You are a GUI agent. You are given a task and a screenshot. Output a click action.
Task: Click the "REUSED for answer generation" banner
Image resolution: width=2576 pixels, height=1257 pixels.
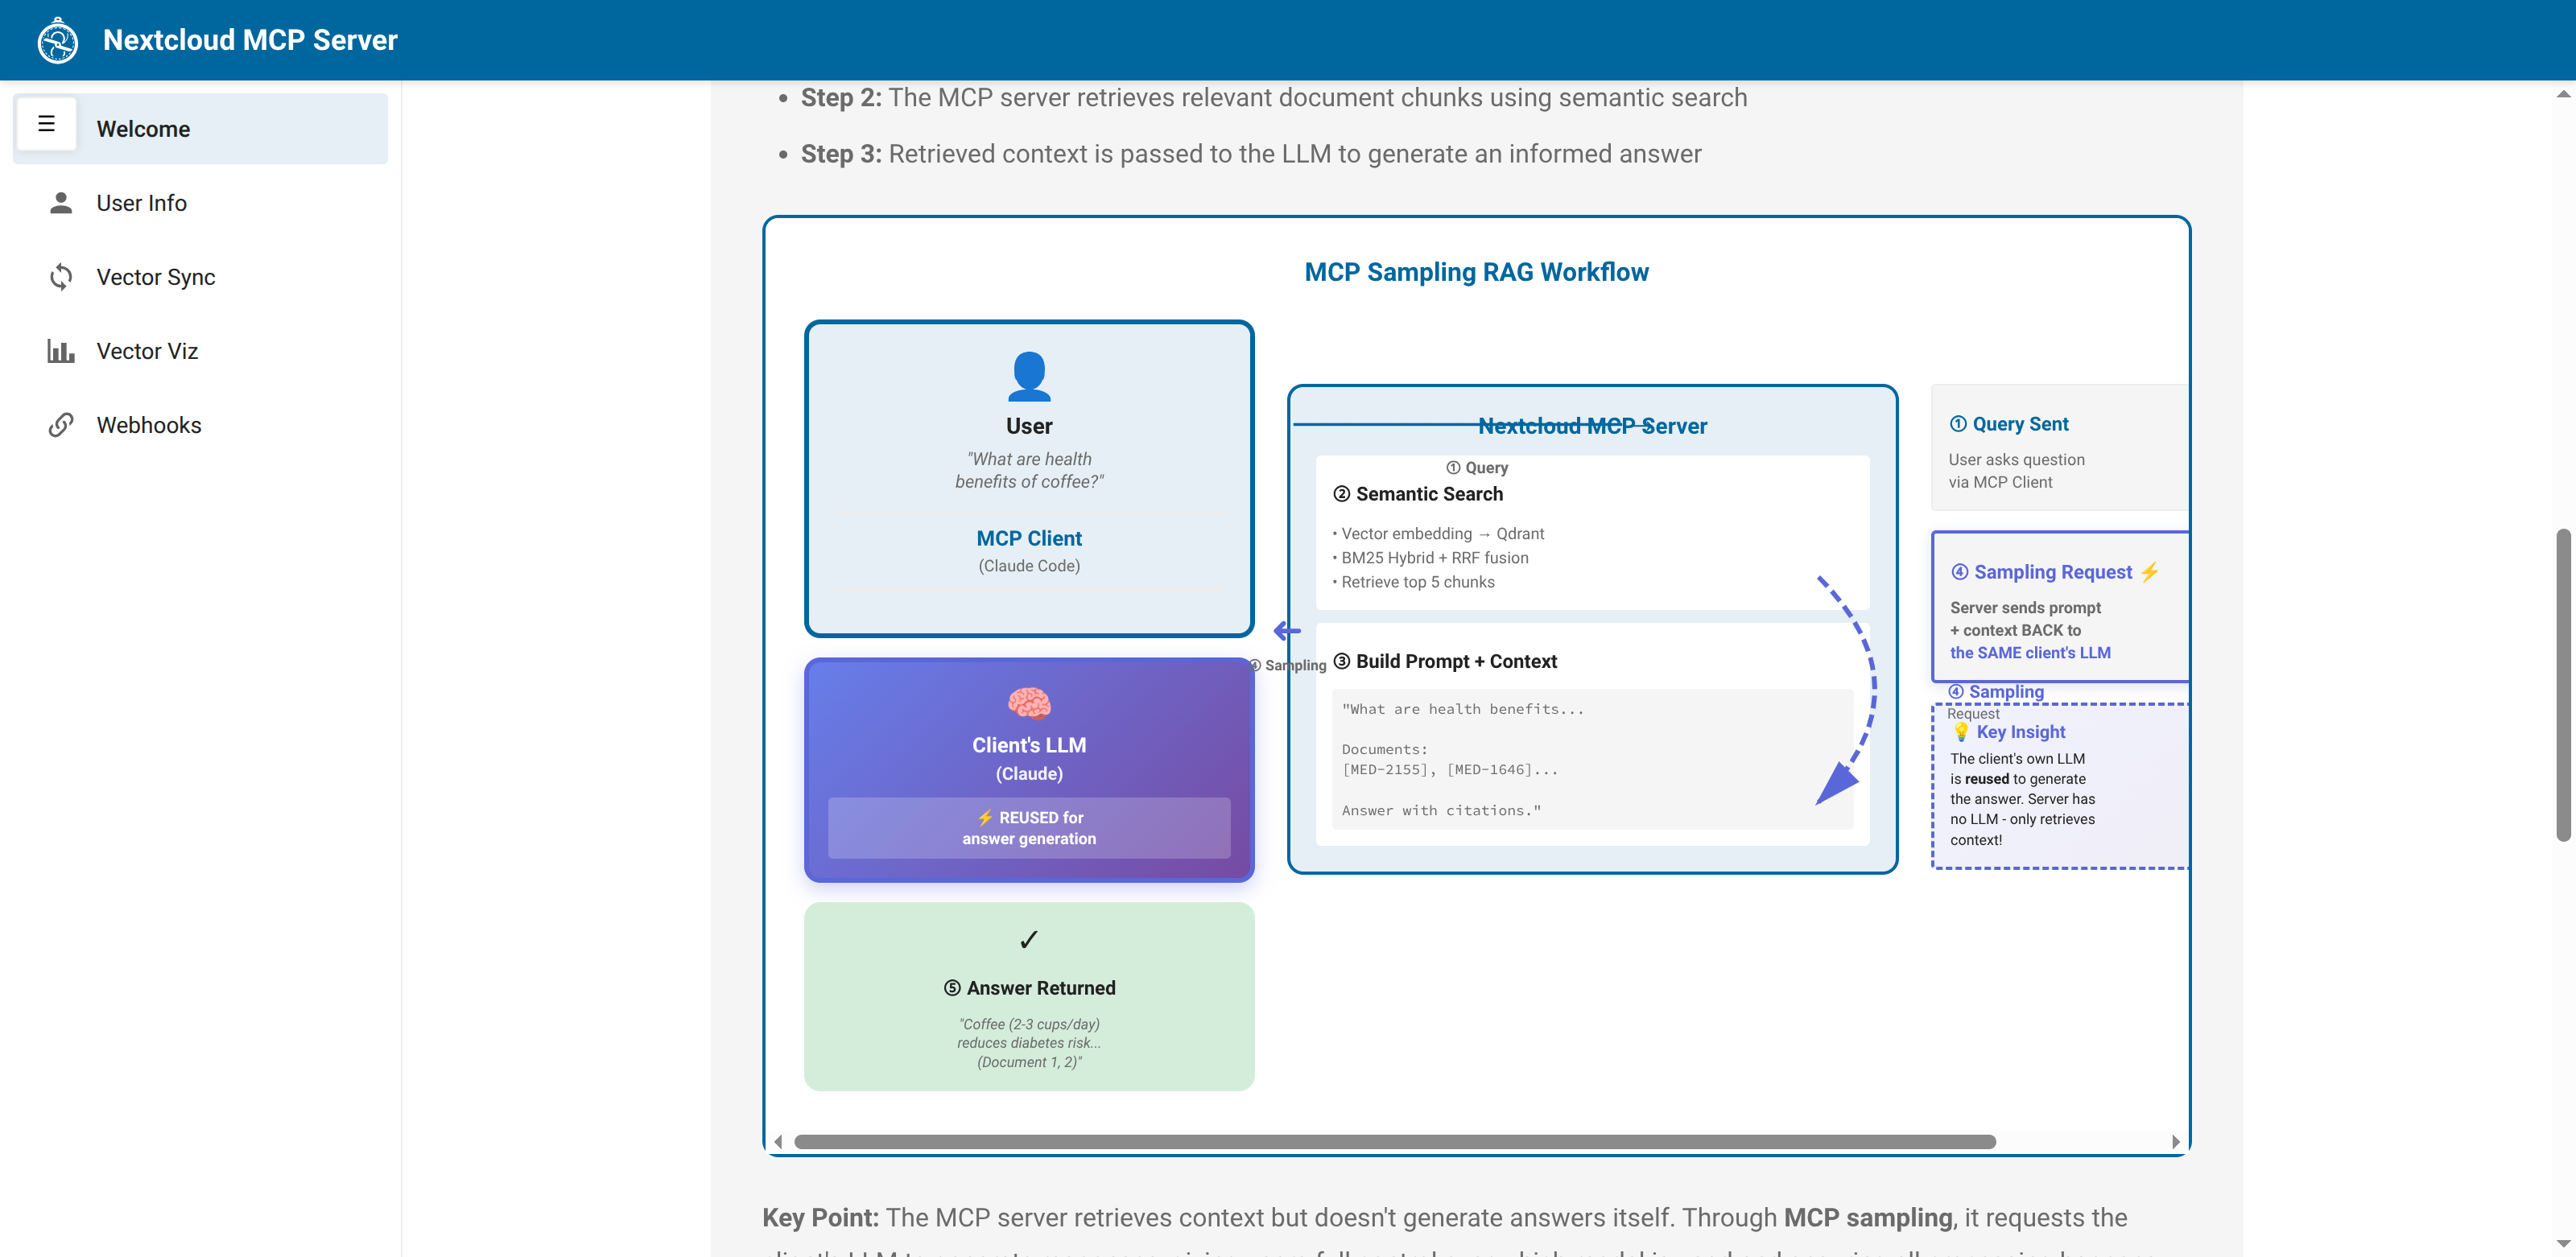point(1029,828)
